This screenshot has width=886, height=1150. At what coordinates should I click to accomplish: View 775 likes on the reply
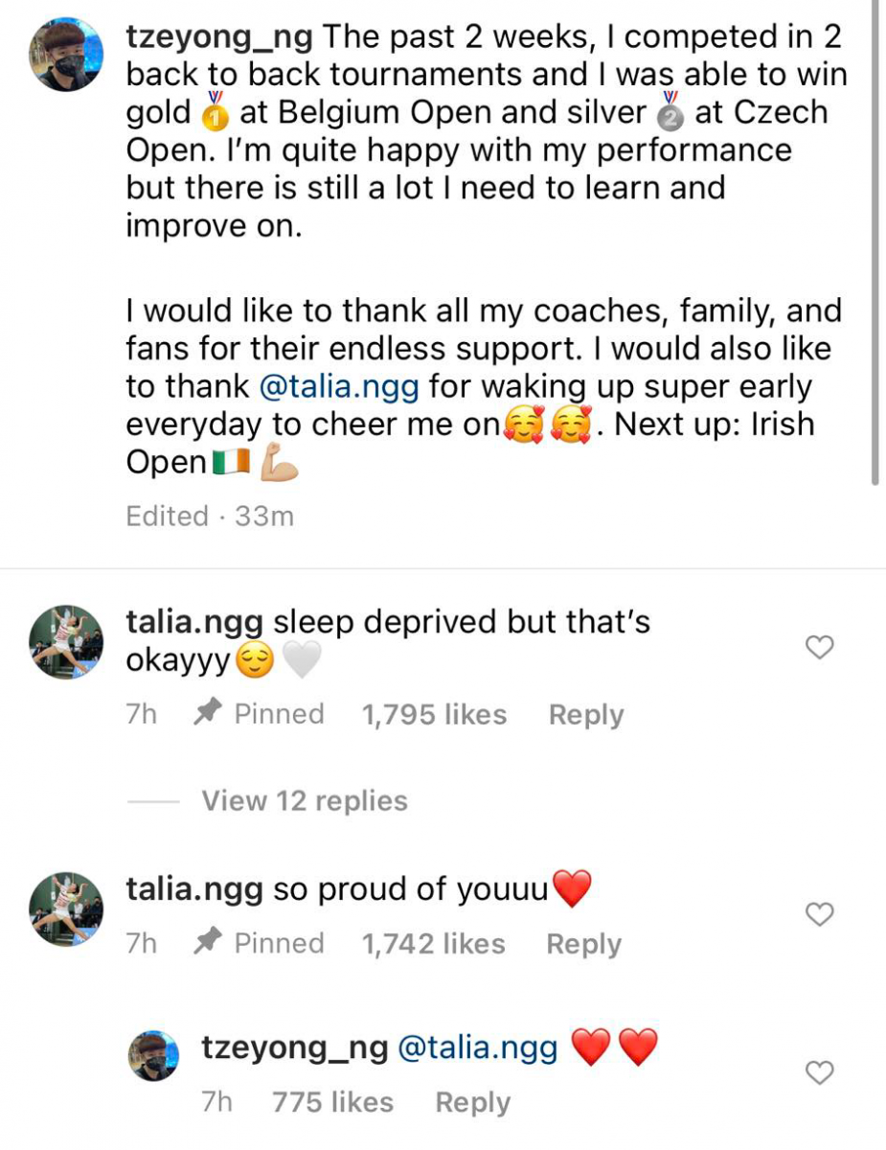point(332,1102)
